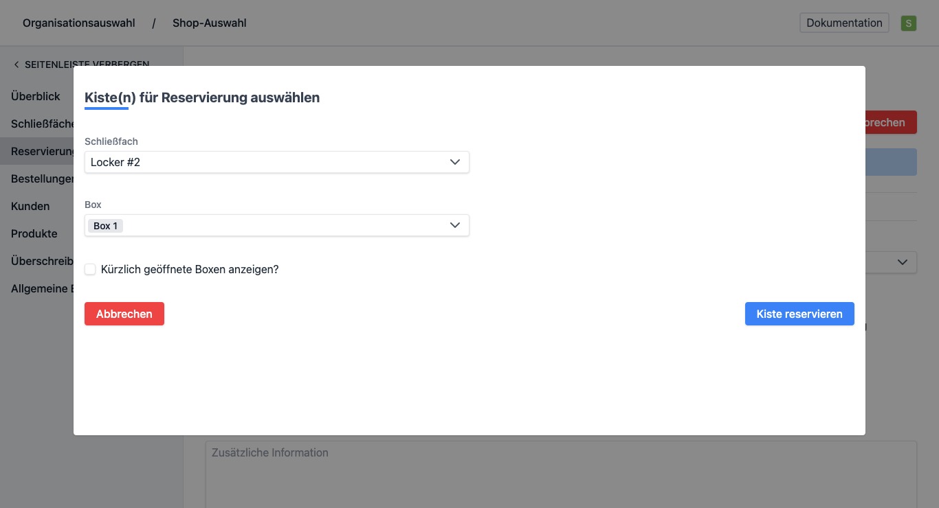Open the Allgemeine sidebar entry
This screenshot has width=939, height=508.
click(40, 289)
